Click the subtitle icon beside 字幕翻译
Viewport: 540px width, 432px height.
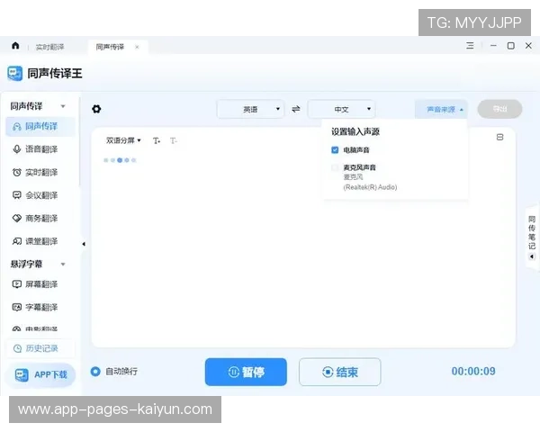pos(16,307)
